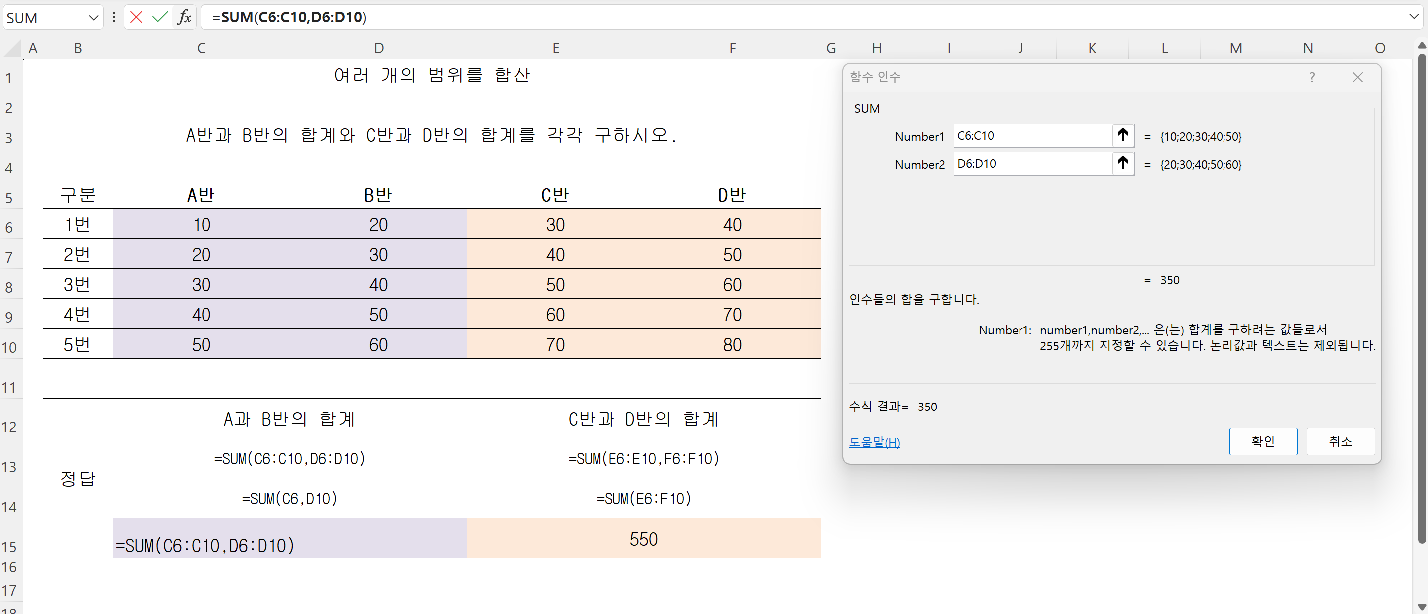Select column D header
The height and width of the screenshot is (614, 1428).
[378, 48]
